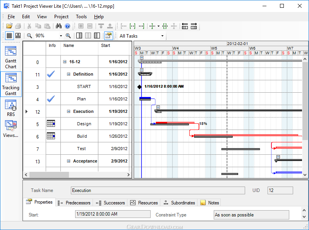Toggle the grid lines display button
The width and height of the screenshot is (309, 230).
pyautogui.click(x=9, y=36)
